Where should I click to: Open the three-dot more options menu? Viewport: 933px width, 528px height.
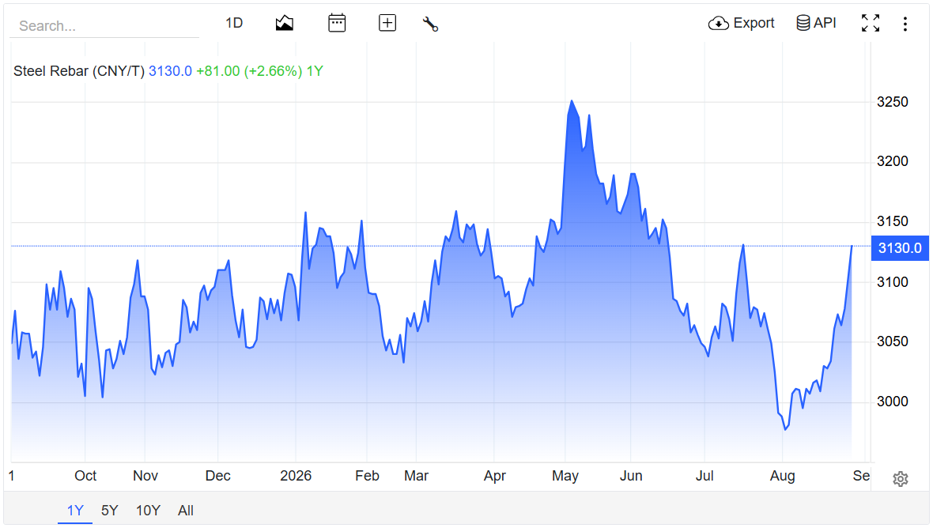click(905, 24)
